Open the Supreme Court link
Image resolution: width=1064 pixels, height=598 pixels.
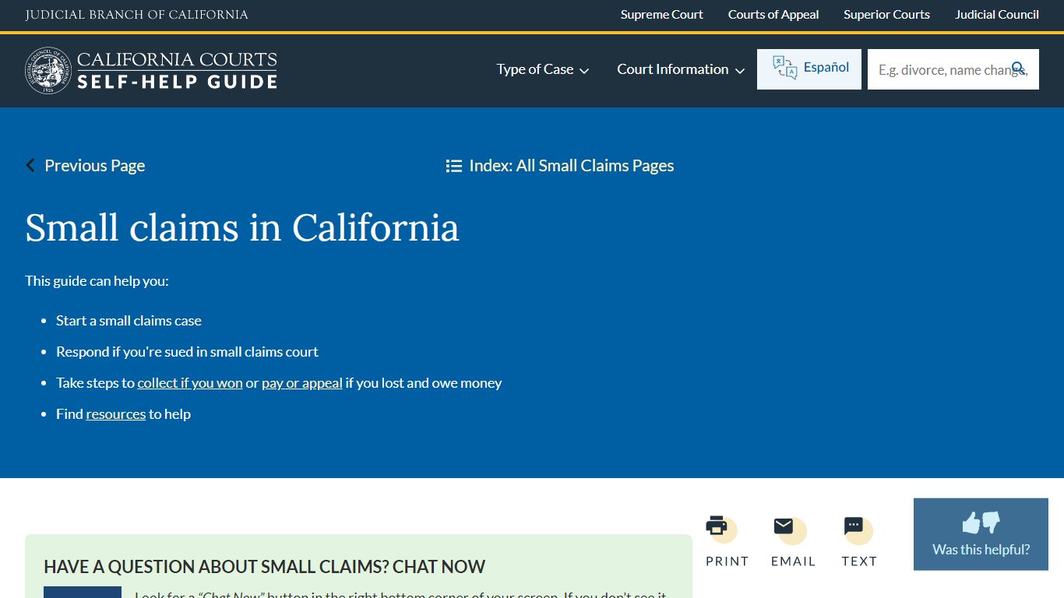pyautogui.click(x=661, y=14)
